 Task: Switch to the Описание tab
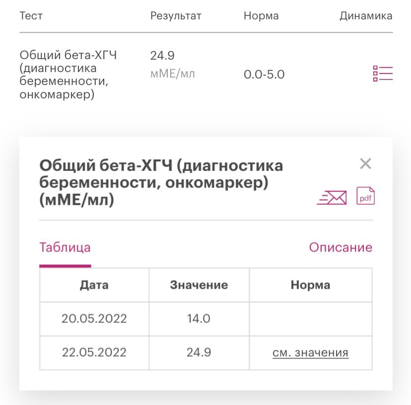coord(341,247)
